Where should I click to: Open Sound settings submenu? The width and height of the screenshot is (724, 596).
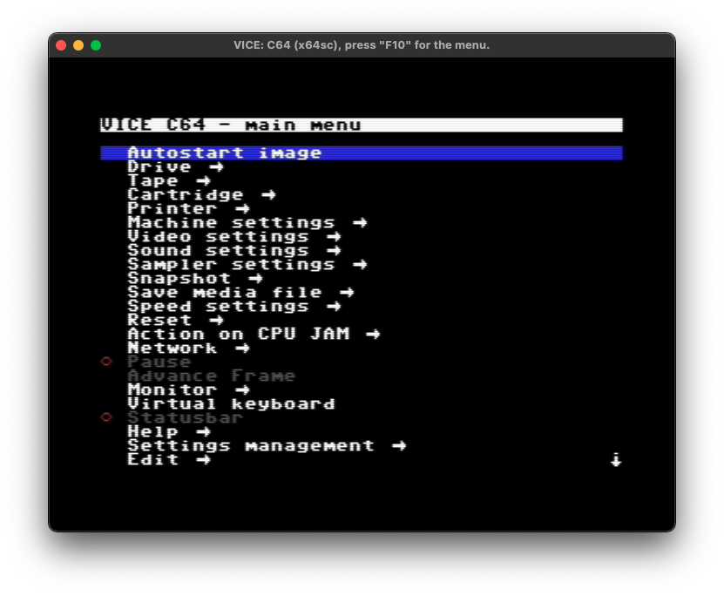(x=218, y=251)
